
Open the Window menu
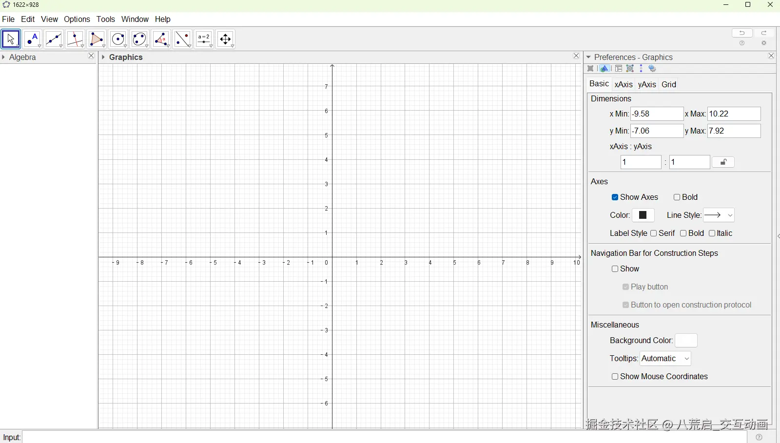click(135, 19)
